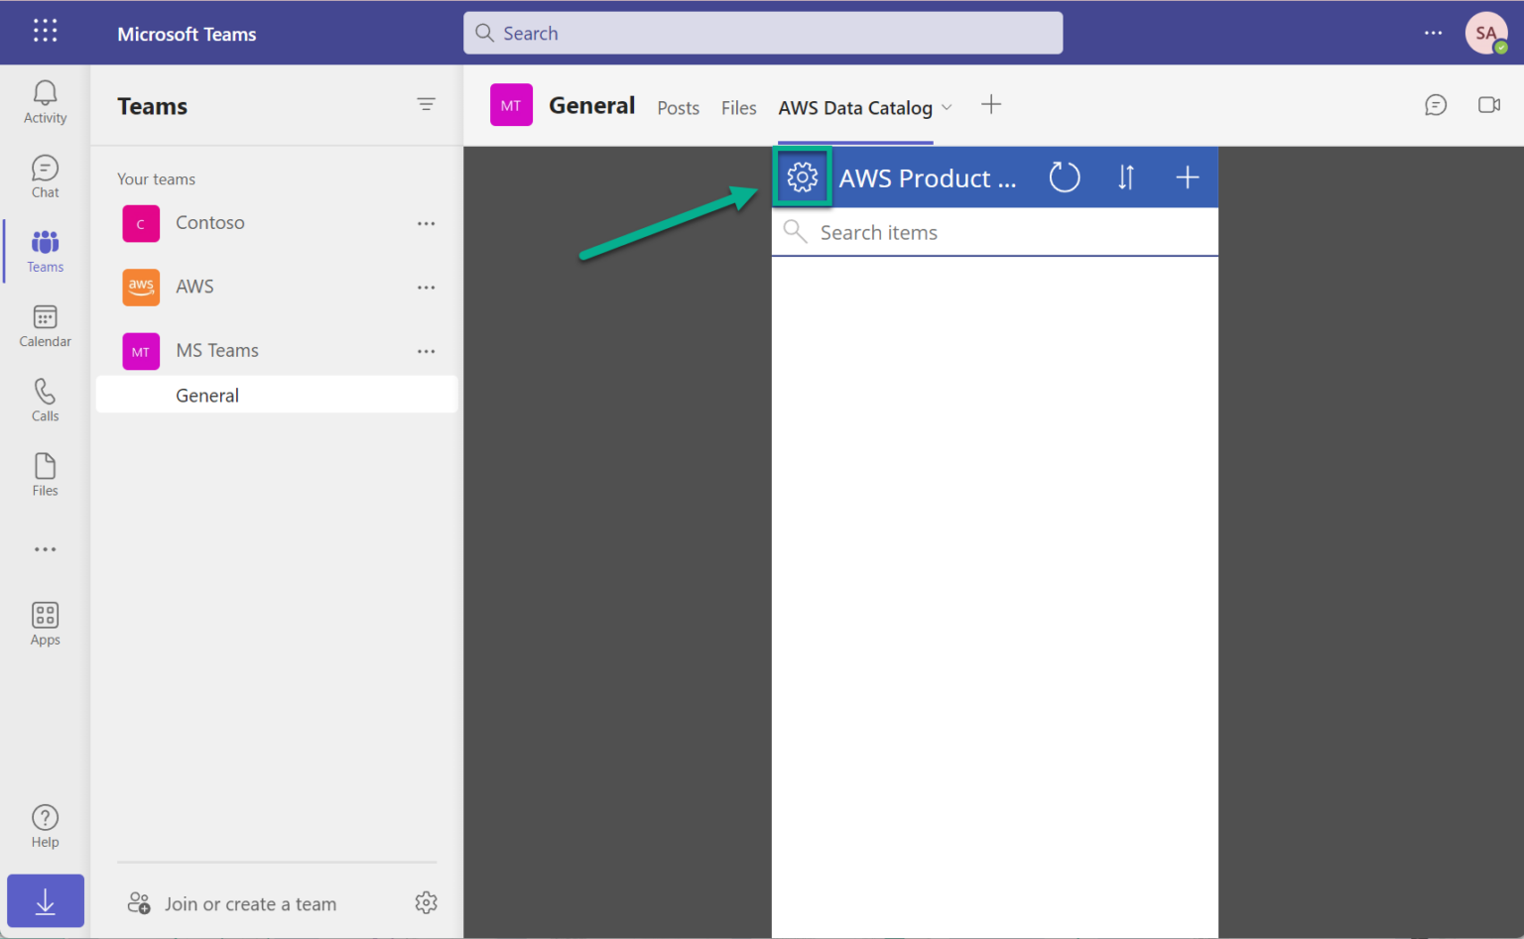Open the Calls section
1524x939 pixels.
point(45,400)
